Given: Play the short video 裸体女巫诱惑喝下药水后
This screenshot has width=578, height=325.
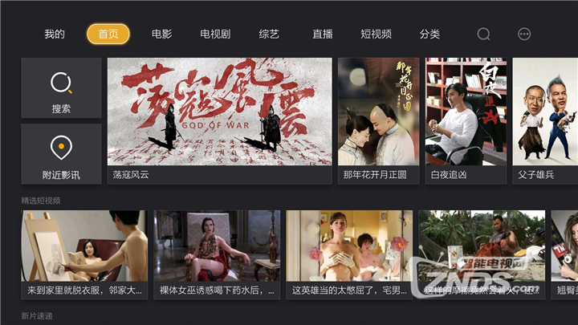Looking at the screenshot, I should tap(217, 254).
